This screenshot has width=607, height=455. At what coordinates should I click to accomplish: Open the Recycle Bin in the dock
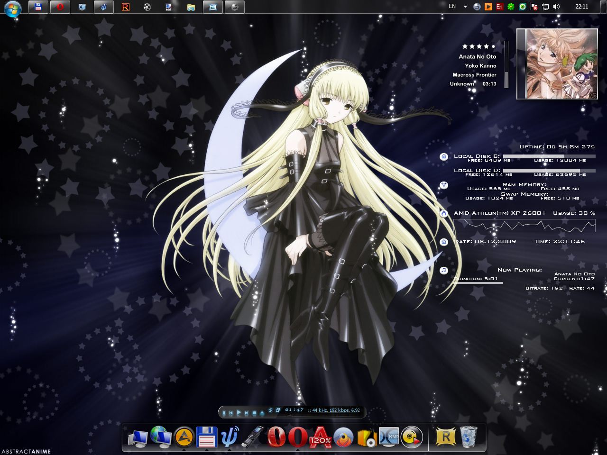[x=469, y=437]
